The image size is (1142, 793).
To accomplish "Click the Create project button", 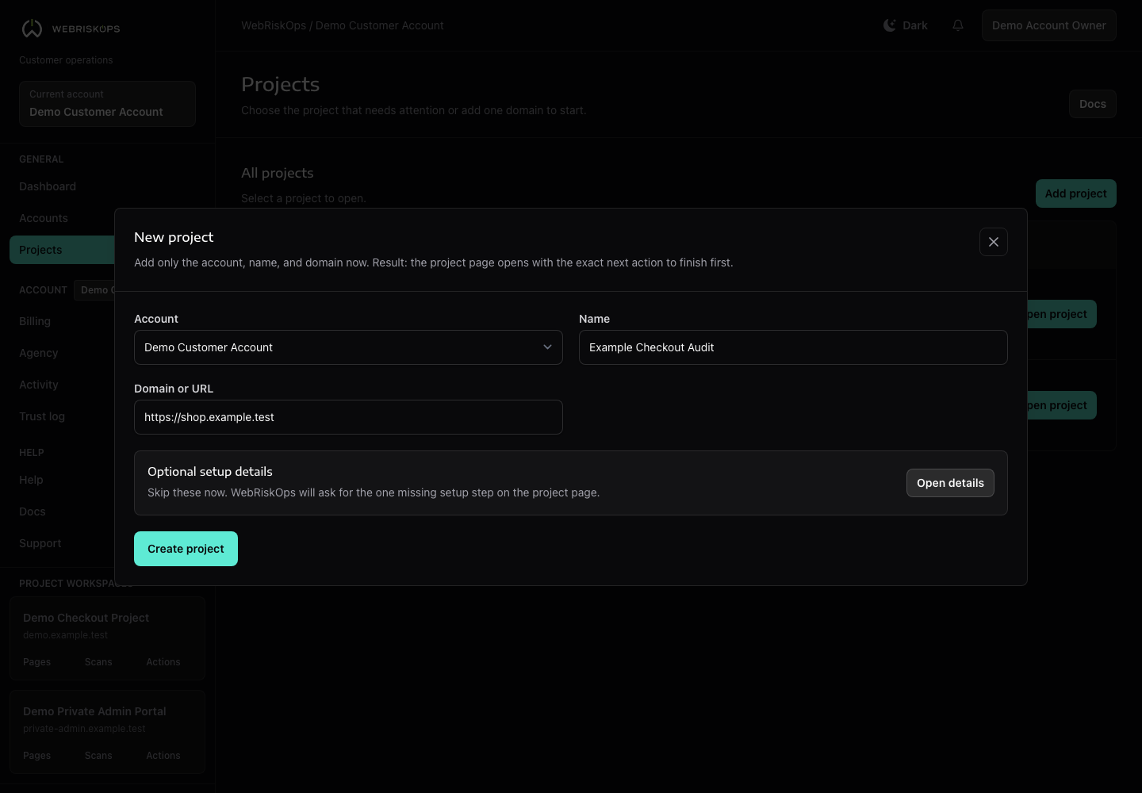I will click(x=186, y=549).
